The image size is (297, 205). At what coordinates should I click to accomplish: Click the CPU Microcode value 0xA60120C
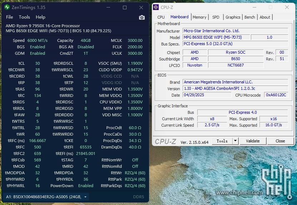(276, 95)
